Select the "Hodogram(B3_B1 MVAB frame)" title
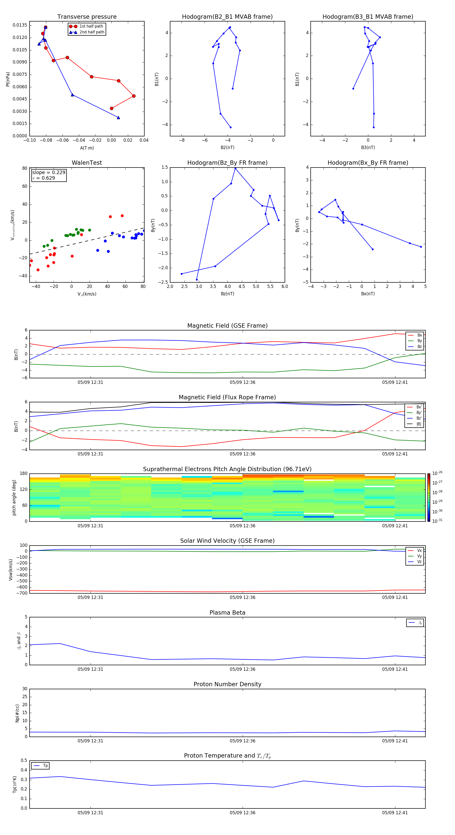The height and width of the screenshot is (835, 455). [368, 17]
